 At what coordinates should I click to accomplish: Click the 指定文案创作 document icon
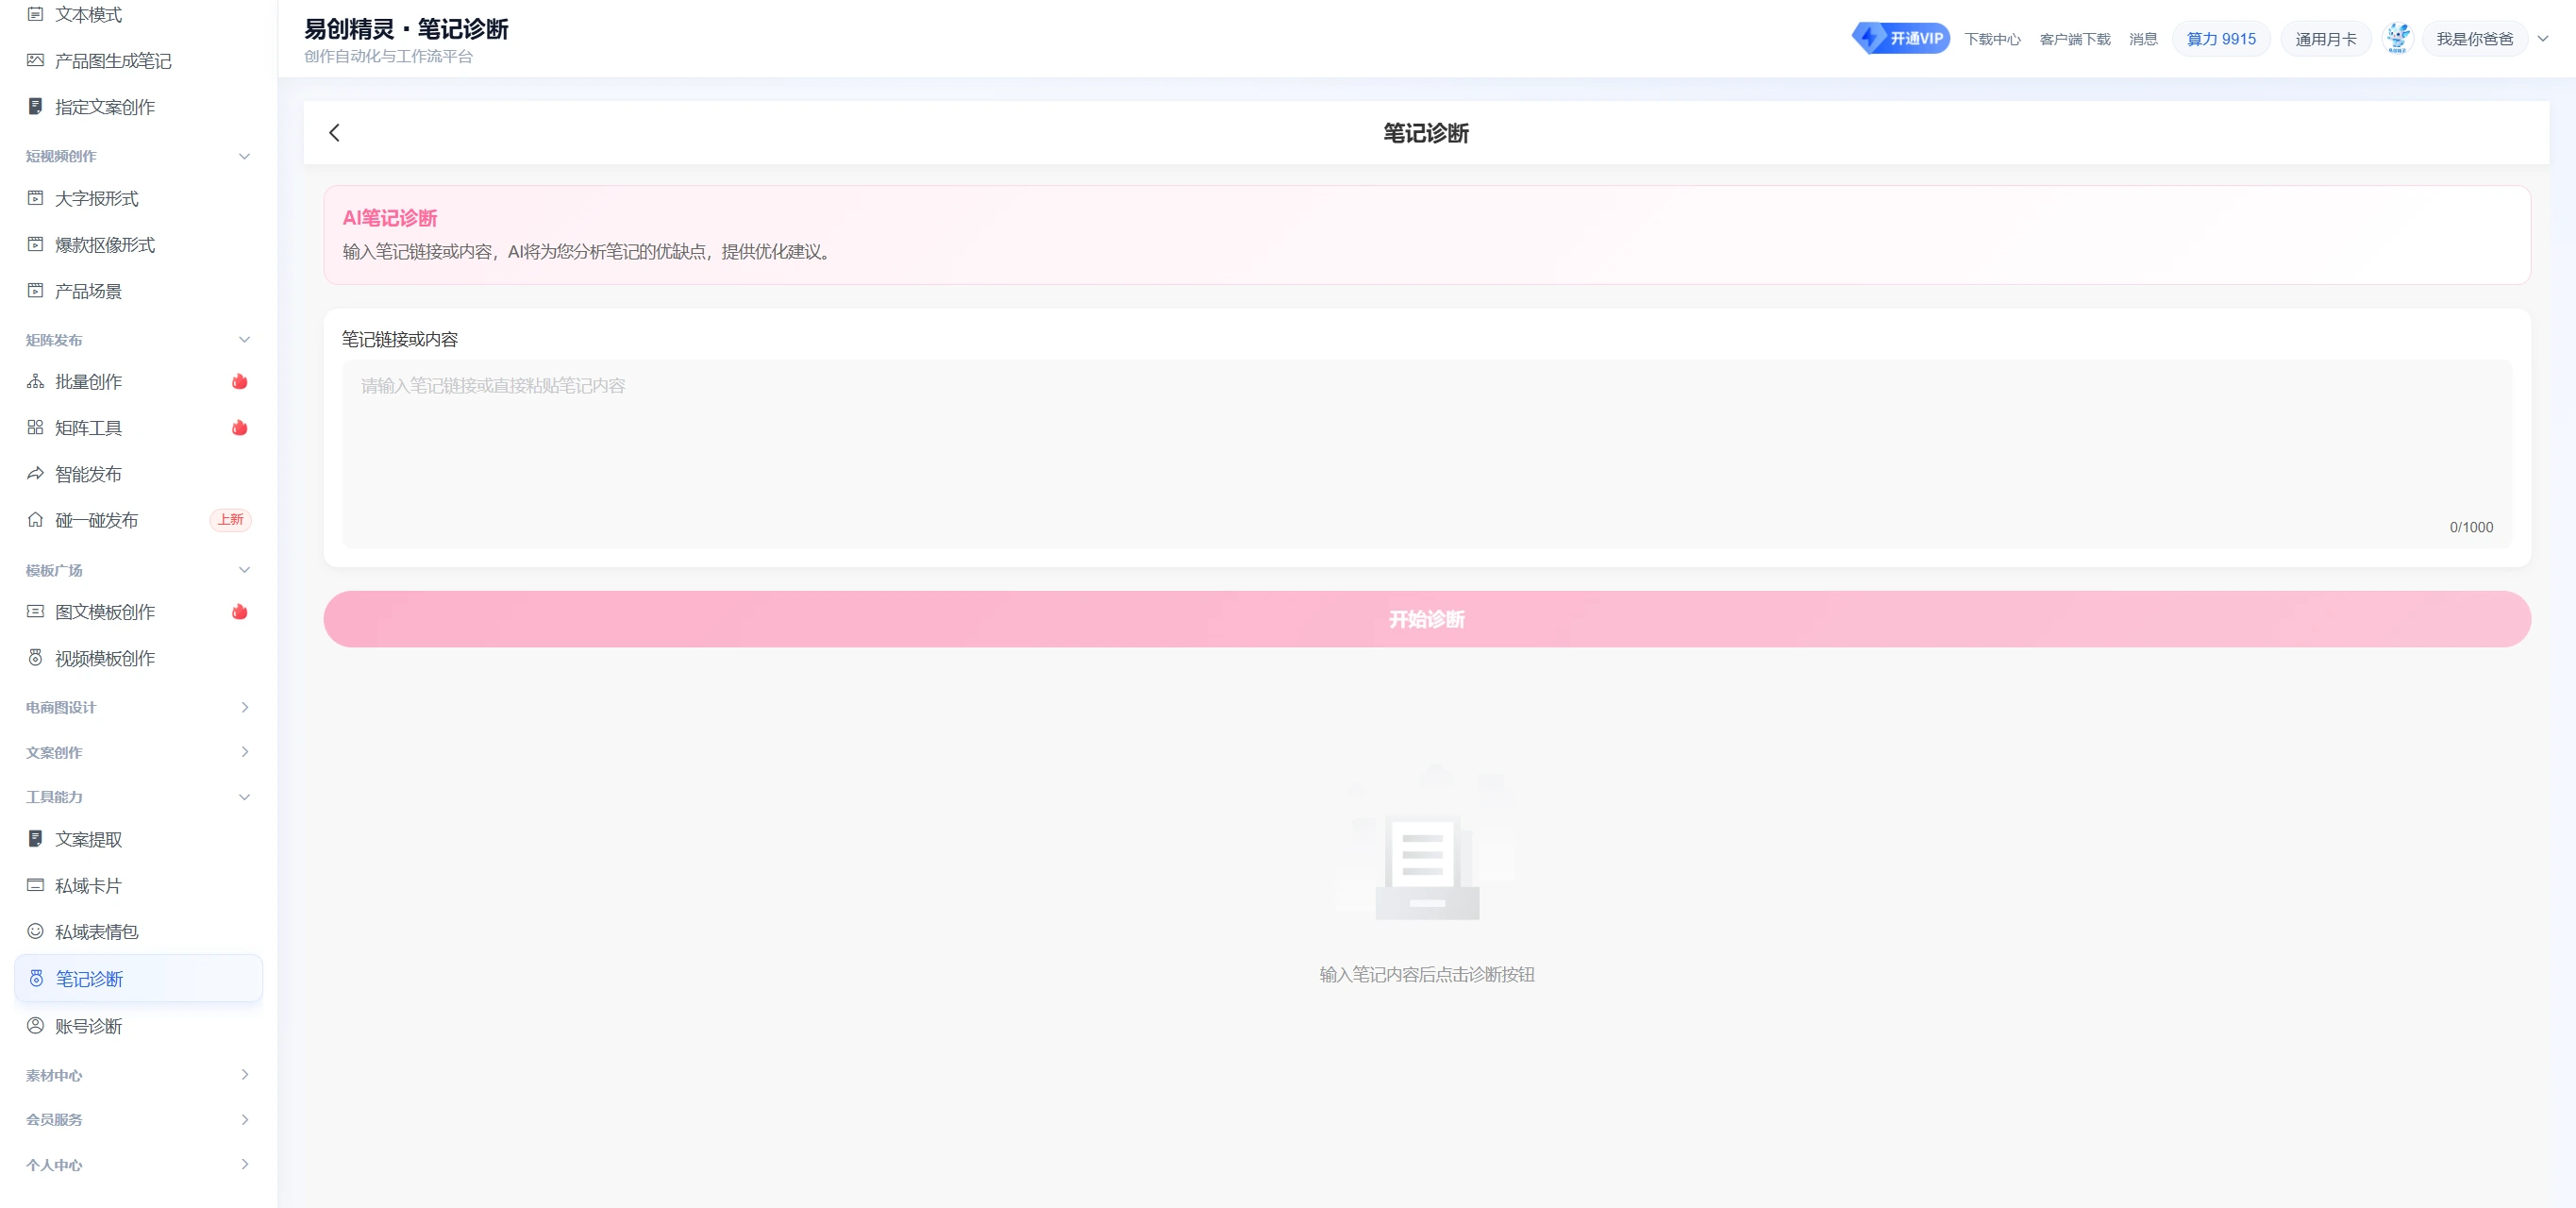[35, 106]
